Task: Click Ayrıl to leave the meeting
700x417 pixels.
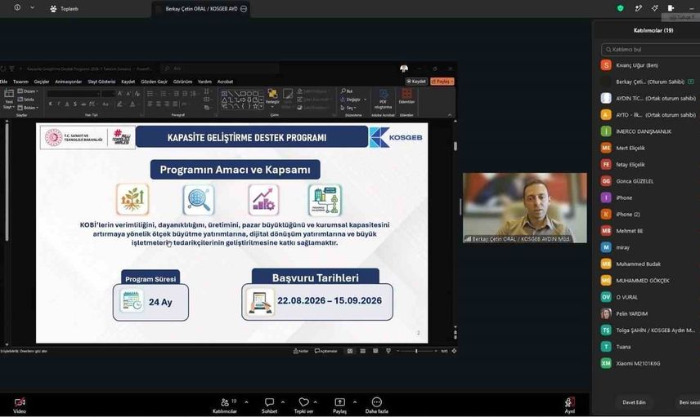Action: (x=570, y=406)
